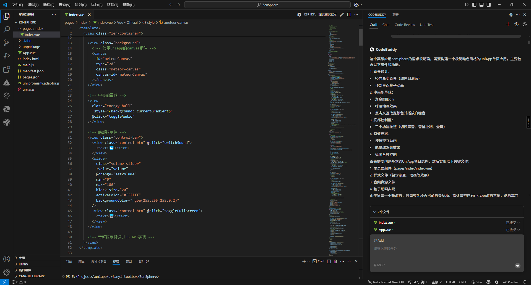Image resolution: width=531 pixels, height=285 pixels.
Task: Toggle the bottom panel layout button
Action: (481, 5)
